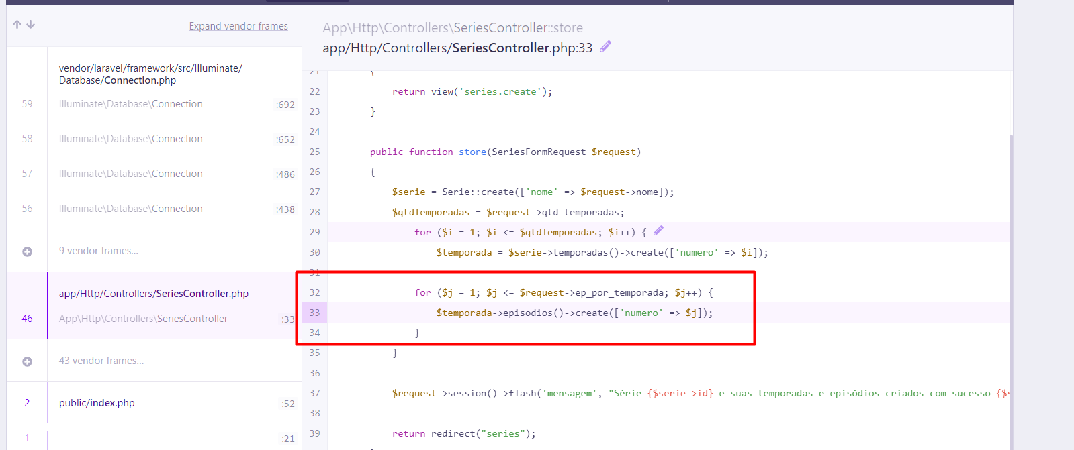The image size is (1074, 450).
Task: Go to the next frame with down arrow
Action: pyautogui.click(x=30, y=25)
